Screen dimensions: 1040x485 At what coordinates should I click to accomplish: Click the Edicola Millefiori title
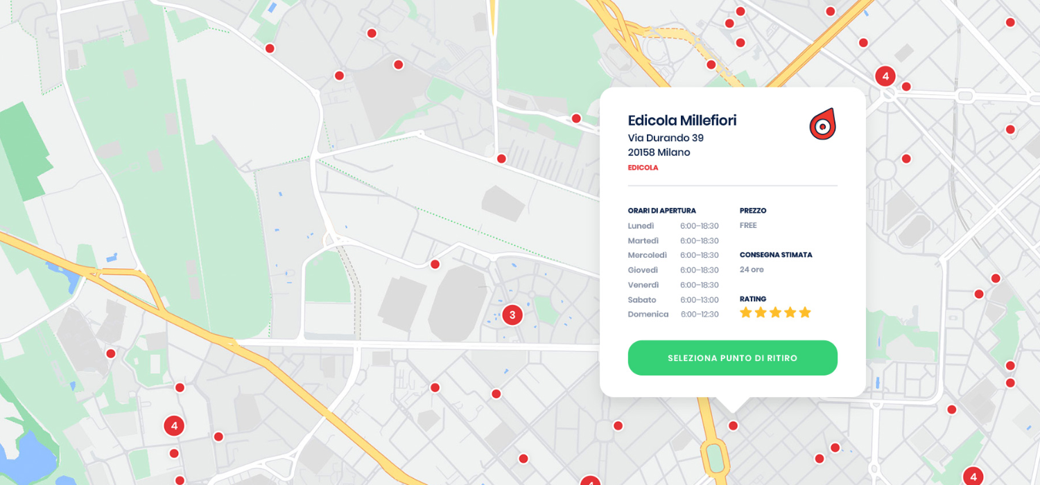682,121
